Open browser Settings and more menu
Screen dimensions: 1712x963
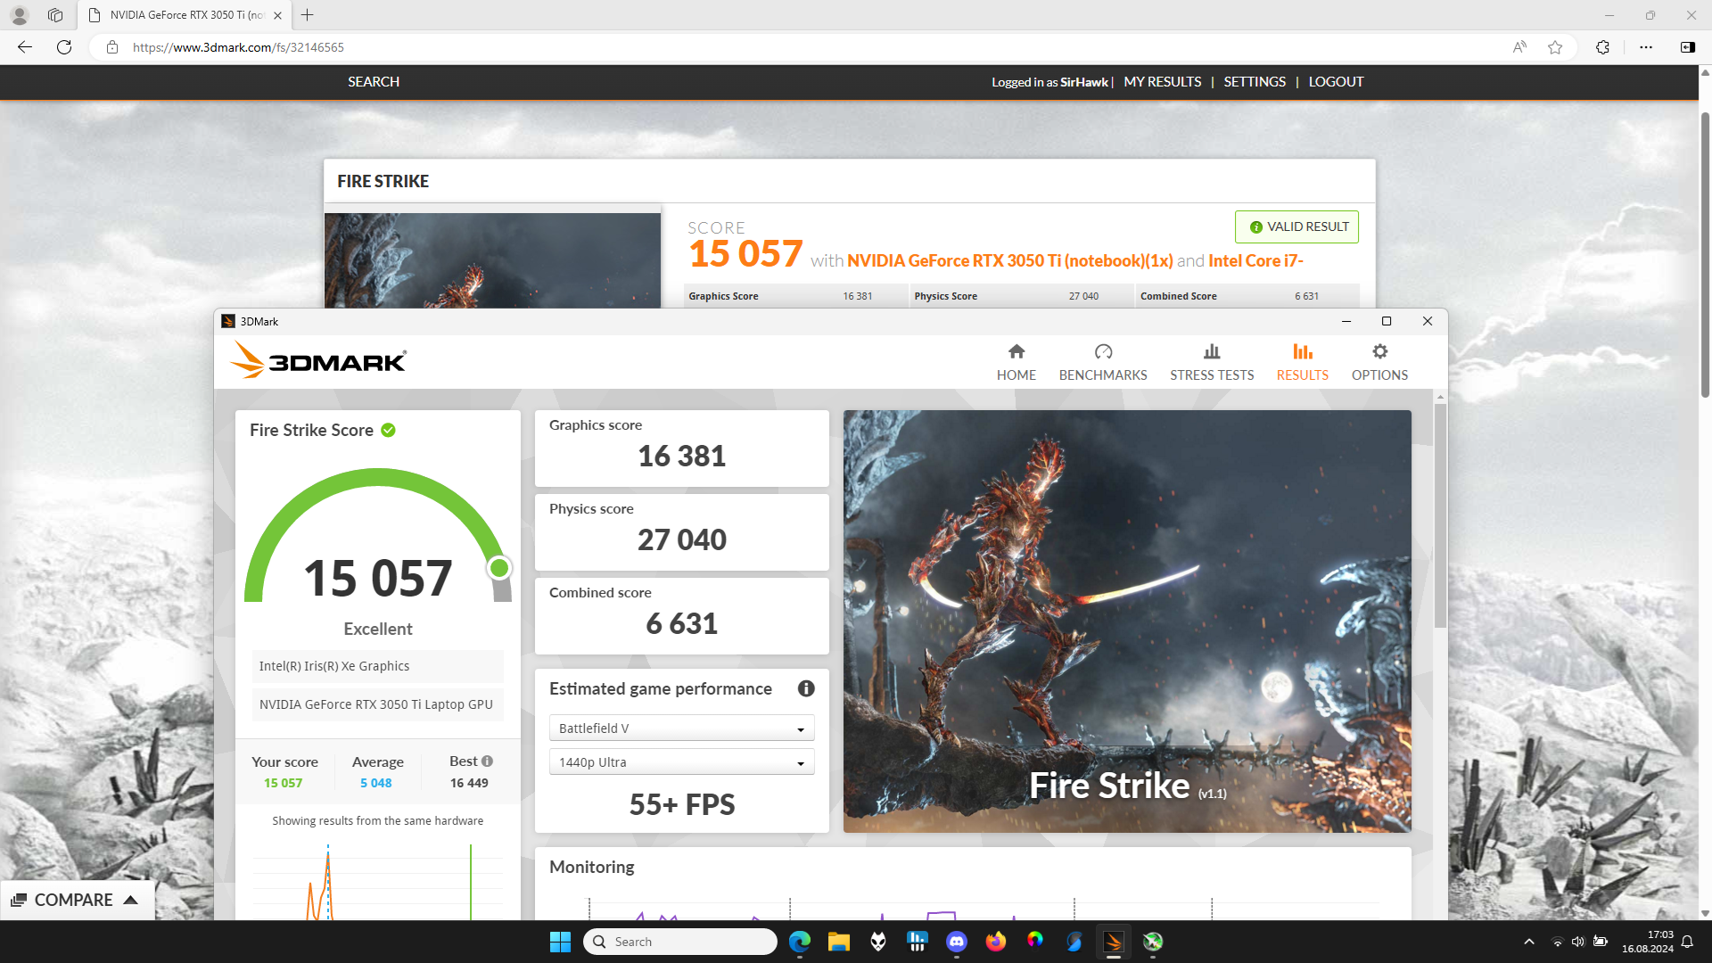click(x=1646, y=47)
